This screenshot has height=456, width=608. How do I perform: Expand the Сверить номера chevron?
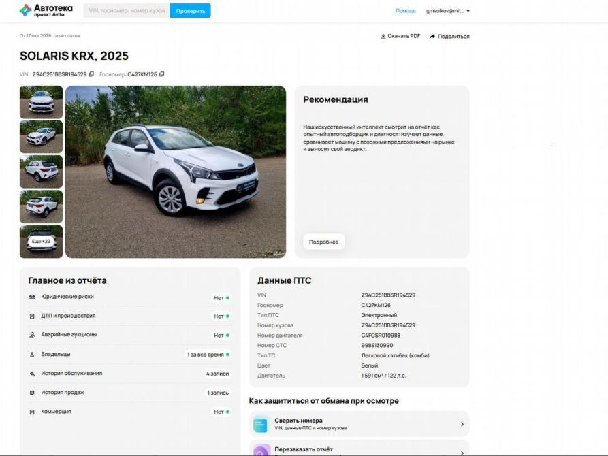462,424
